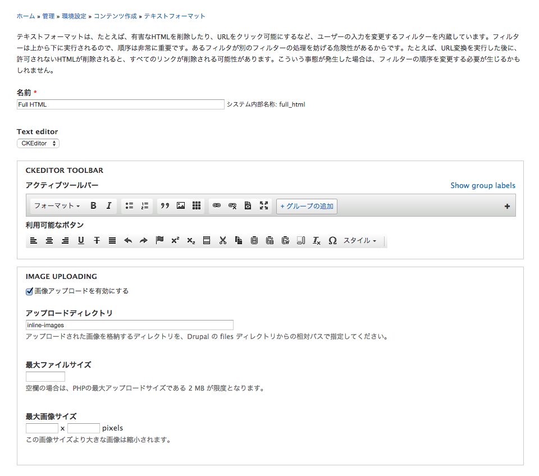Disable the 画像アップロードを有効にする checkbox
This screenshot has width=539, height=476.
coord(29,291)
